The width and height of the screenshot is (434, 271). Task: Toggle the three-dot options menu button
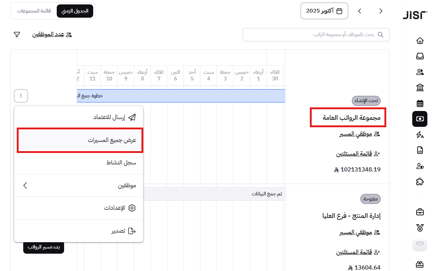(x=21, y=96)
